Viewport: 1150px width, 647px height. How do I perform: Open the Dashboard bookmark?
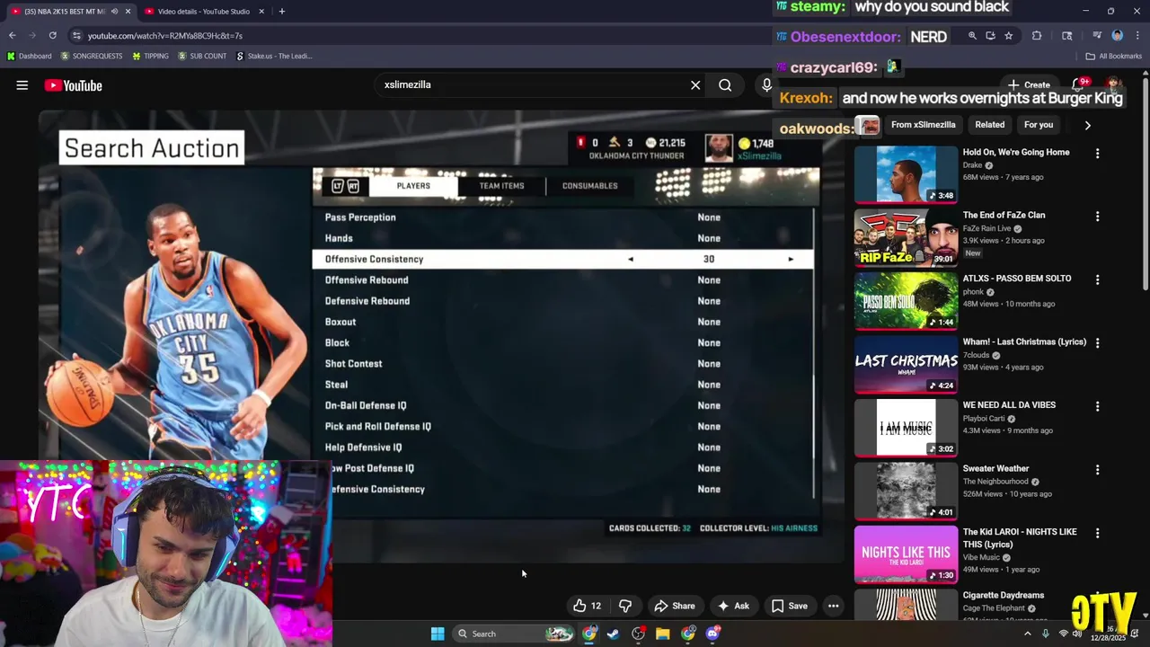click(29, 56)
